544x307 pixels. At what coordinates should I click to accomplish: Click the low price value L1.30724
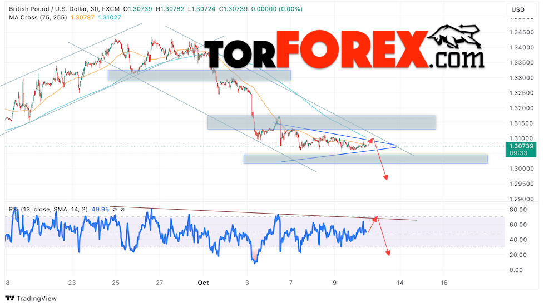[202, 9]
